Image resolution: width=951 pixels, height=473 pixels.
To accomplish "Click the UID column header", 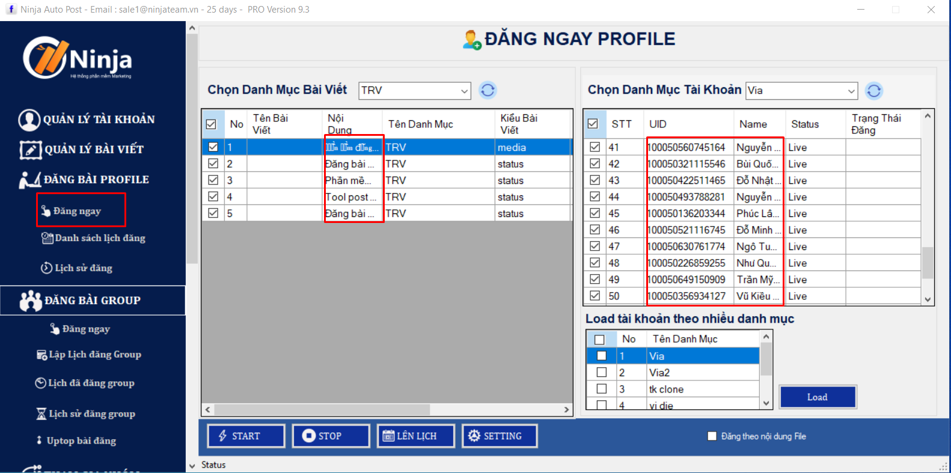I will click(x=688, y=124).
